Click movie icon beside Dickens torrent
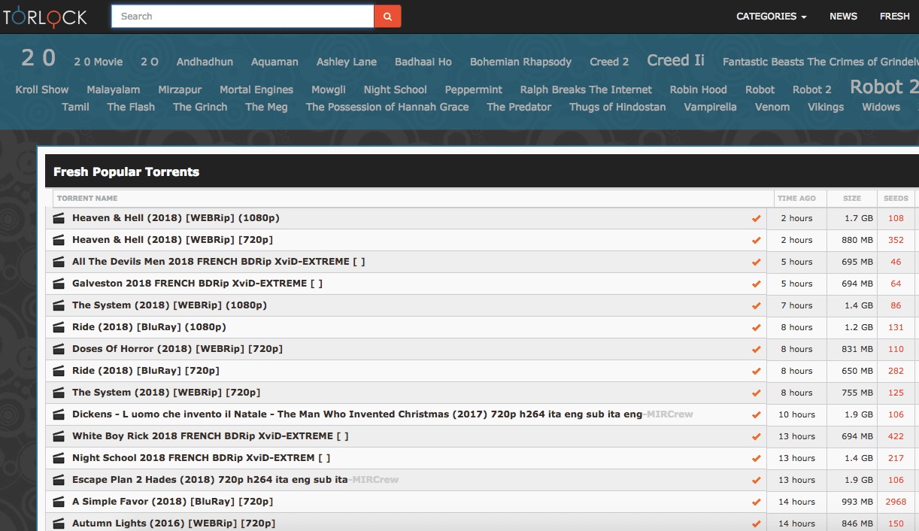 coord(59,414)
